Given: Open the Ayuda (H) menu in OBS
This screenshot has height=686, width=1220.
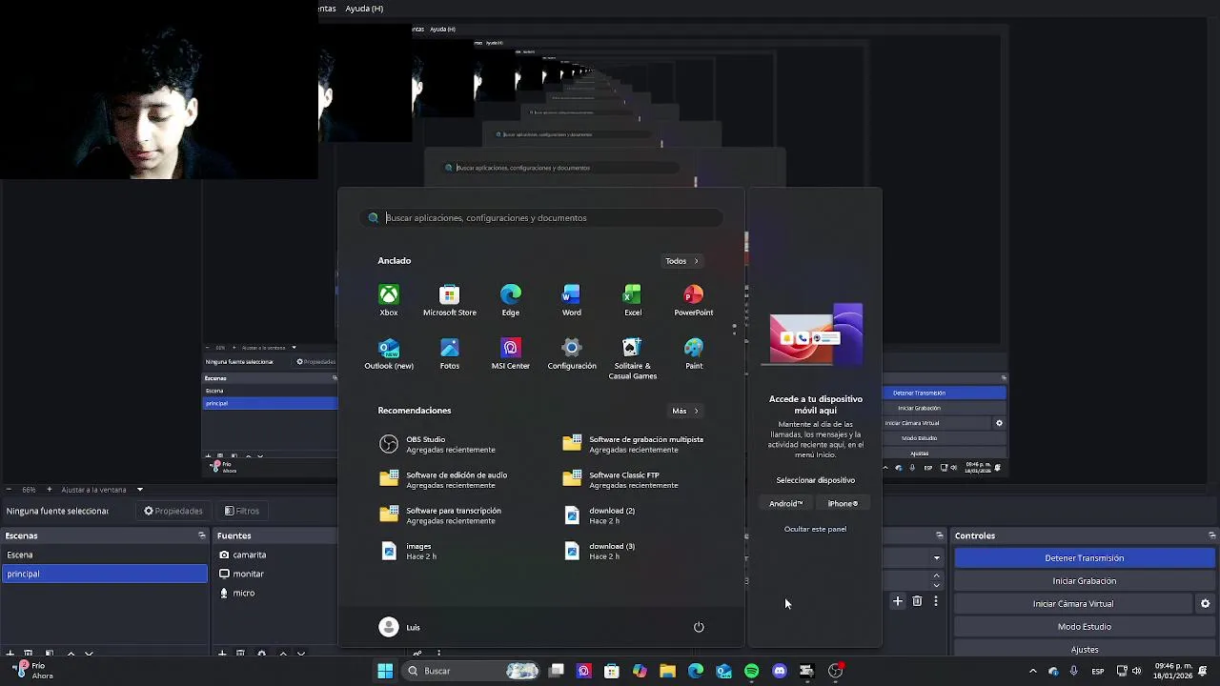Looking at the screenshot, I should click(364, 9).
